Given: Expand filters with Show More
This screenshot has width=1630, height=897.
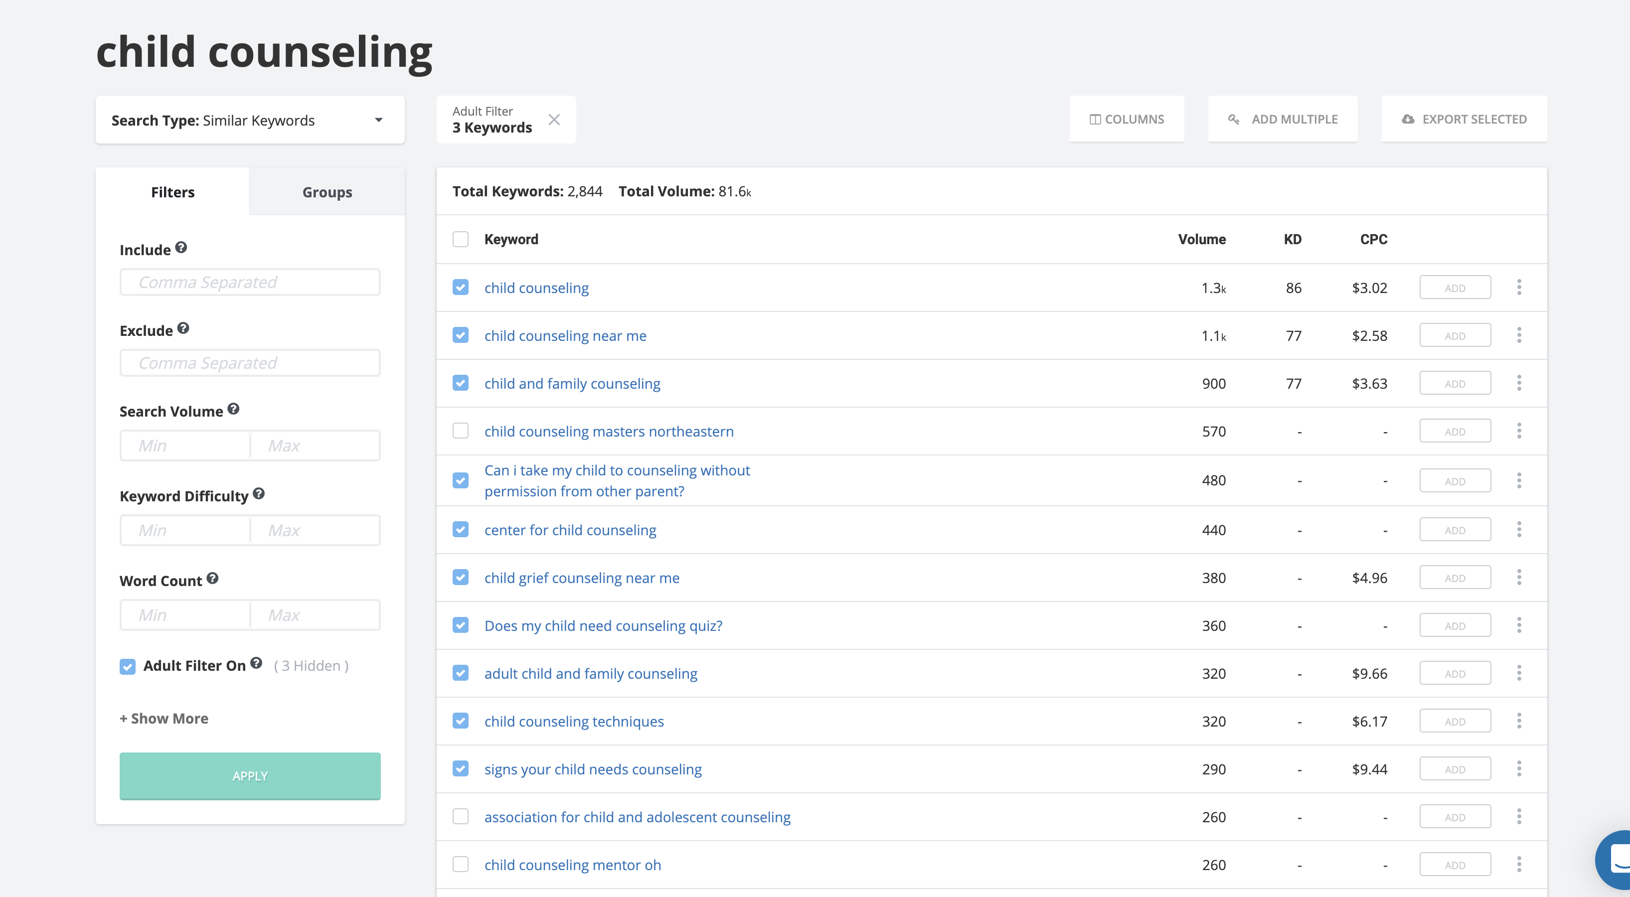Looking at the screenshot, I should pos(164,719).
